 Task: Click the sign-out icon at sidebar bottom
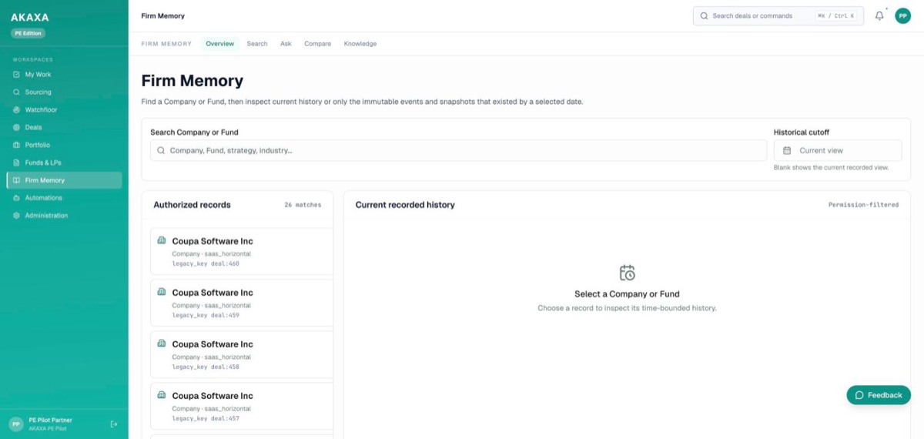pyautogui.click(x=114, y=424)
